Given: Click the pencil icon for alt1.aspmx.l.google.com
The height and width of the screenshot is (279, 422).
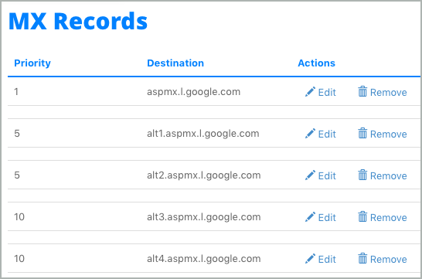Looking at the screenshot, I should click(310, 134).
